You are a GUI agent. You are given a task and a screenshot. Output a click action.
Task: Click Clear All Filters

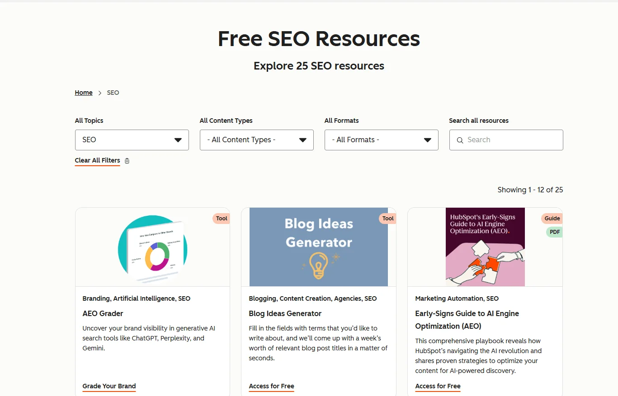pyautogui.click(x=97, y=160)
